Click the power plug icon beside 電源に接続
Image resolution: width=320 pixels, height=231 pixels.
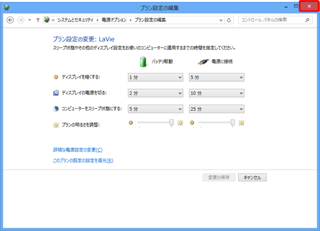click(203, 62)
